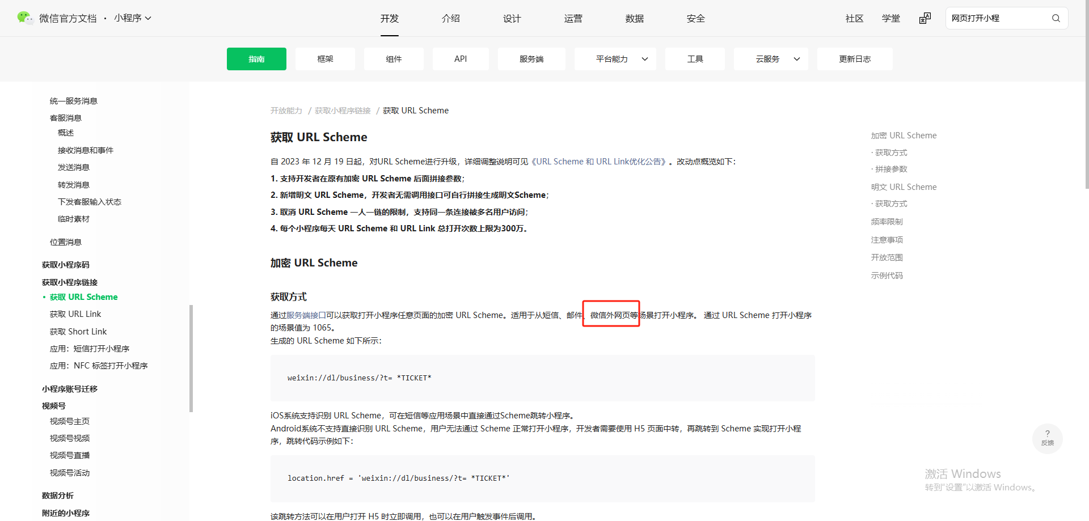The height and width of the screenshot is (521, 1089).
Task: Jump to 拼接参数 in page outline
Action: tap(891, 169)
